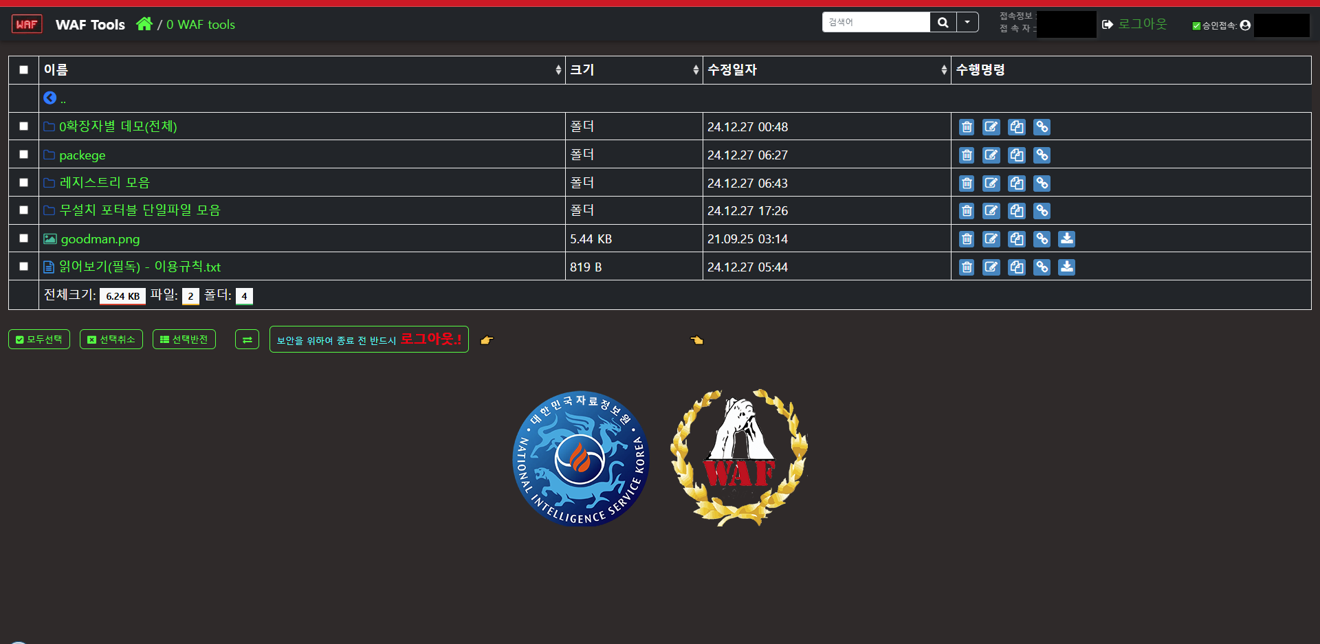Download goodman.png
The image size is (1320, 644).
click(x=1066, y=239)
